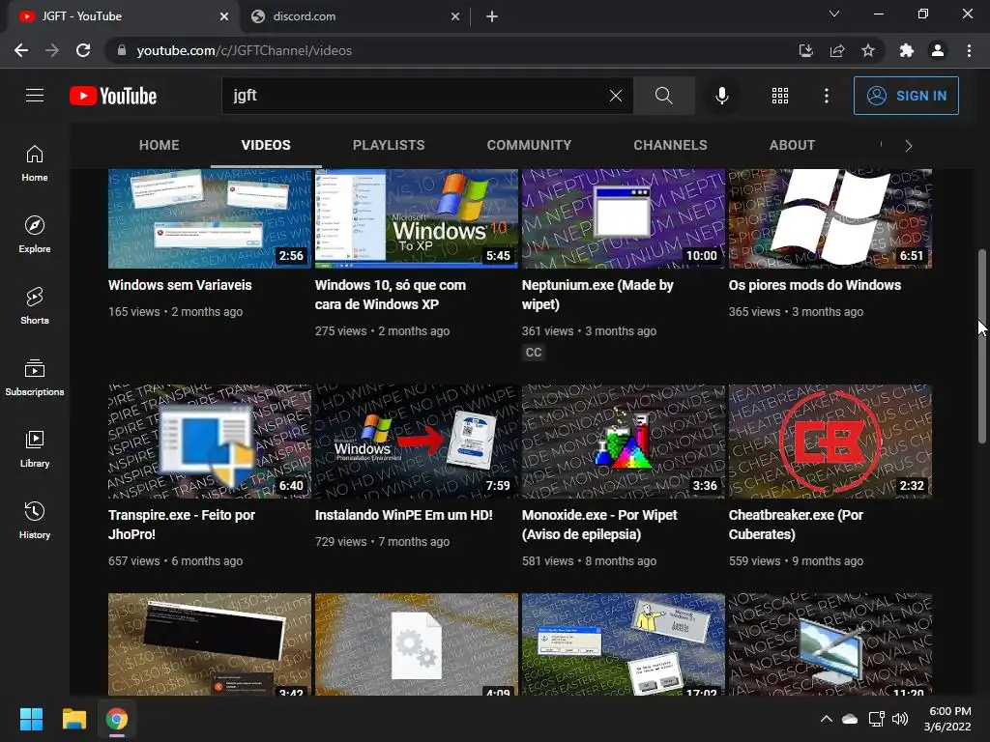990x742 pixels.
Task: Click the Transpire 6:40 thumbnail
Action: (210, 441)
